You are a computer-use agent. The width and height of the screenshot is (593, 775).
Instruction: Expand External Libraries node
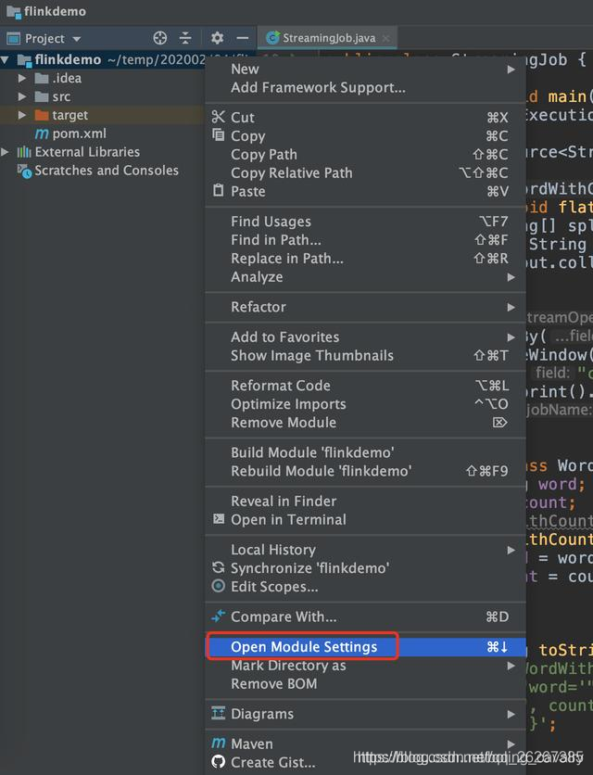[5, 152]
